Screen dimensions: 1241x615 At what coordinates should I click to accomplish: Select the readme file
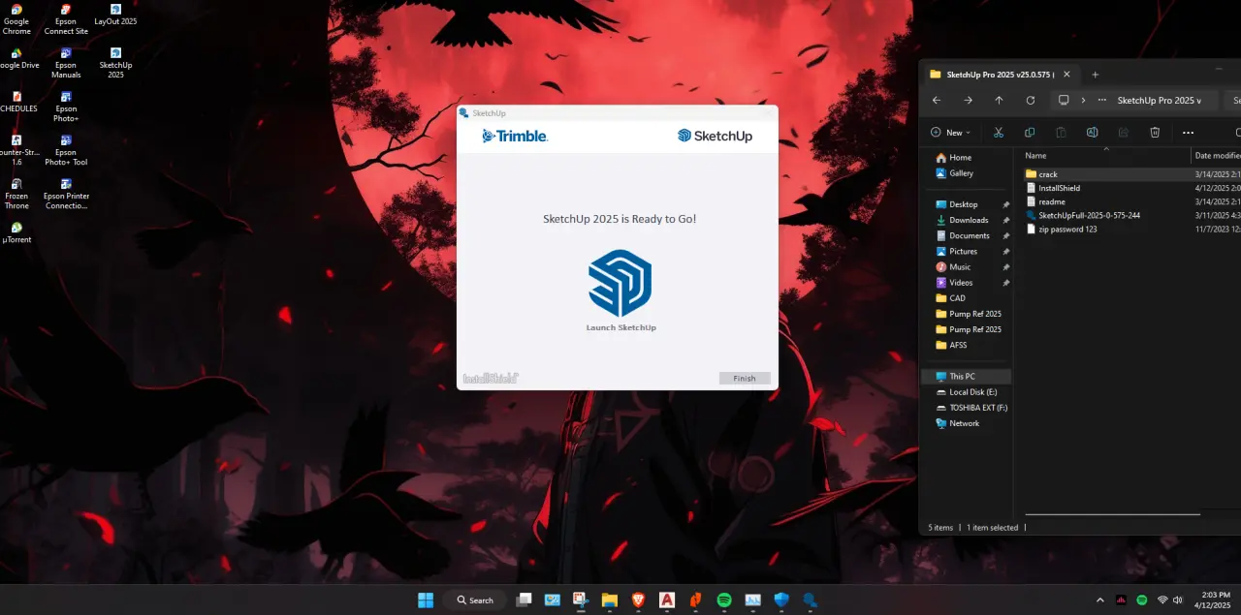1052,201
